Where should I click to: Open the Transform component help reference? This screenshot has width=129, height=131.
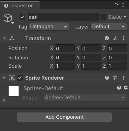pos(107,38)
